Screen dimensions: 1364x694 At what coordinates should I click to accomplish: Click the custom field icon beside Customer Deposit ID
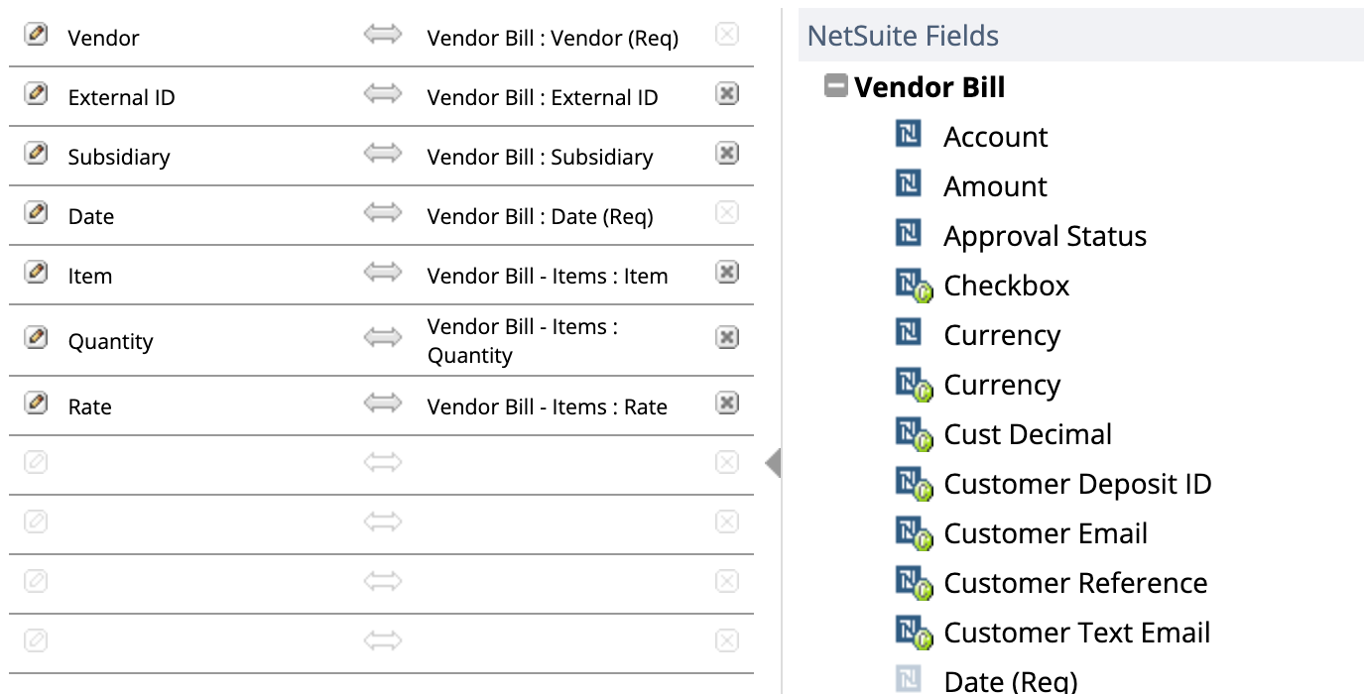(x=914, y=484)
